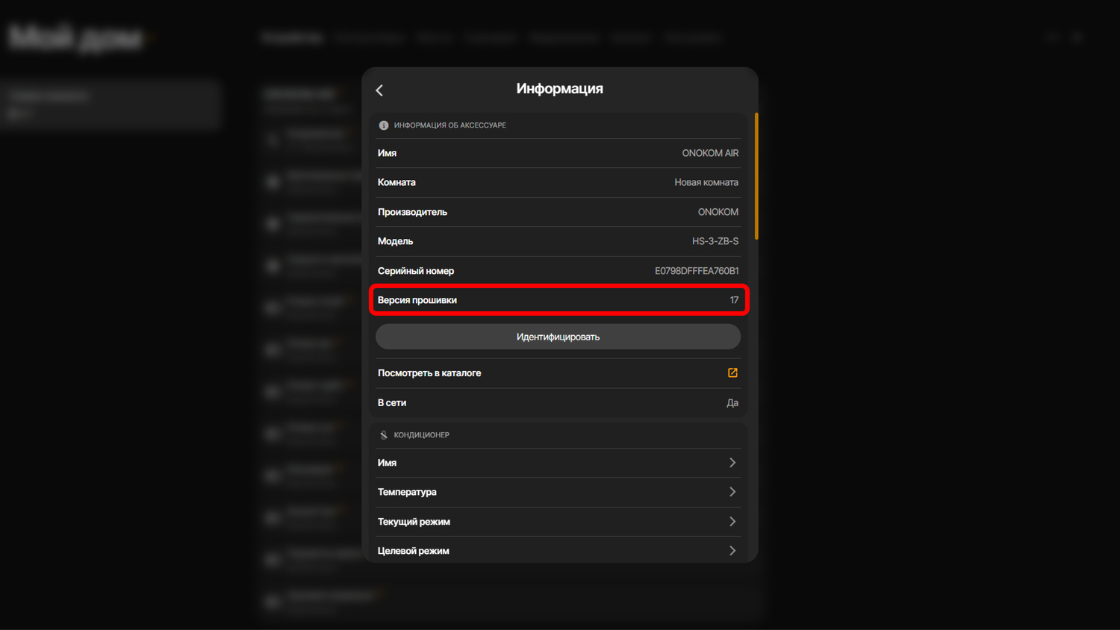
Task: Expand the Целевой режим entry
Action: (x=558, y=551)
